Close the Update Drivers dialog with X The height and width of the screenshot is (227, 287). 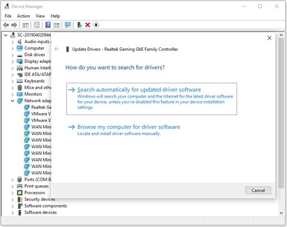[269, 38]
